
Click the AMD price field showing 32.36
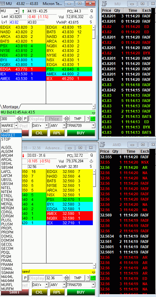click(54, 278)
